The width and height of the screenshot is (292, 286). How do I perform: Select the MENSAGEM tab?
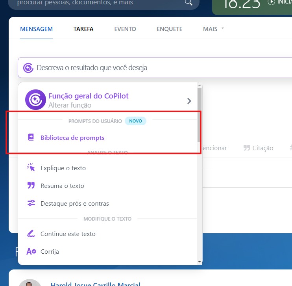pos(36,29)
